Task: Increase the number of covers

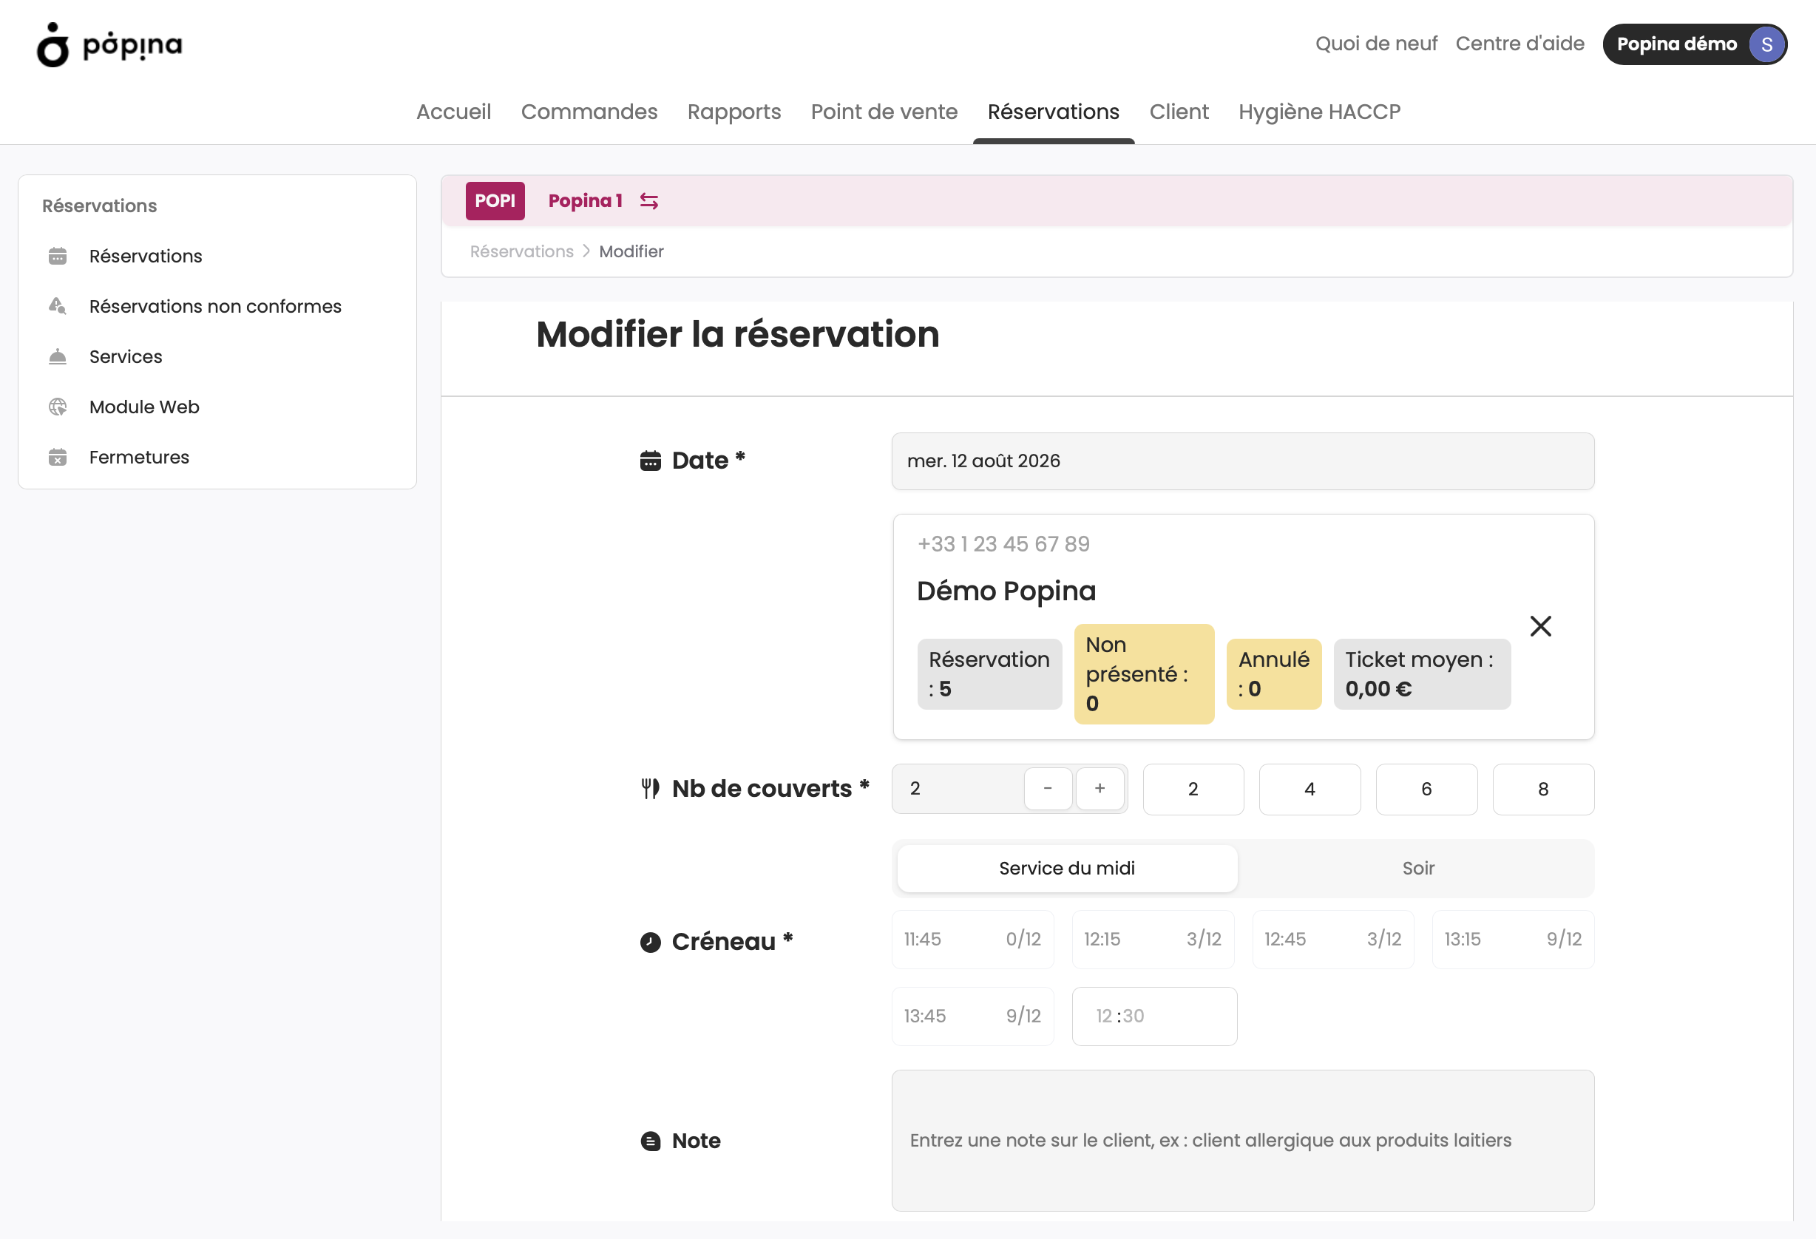Action: click(1100, 789)
